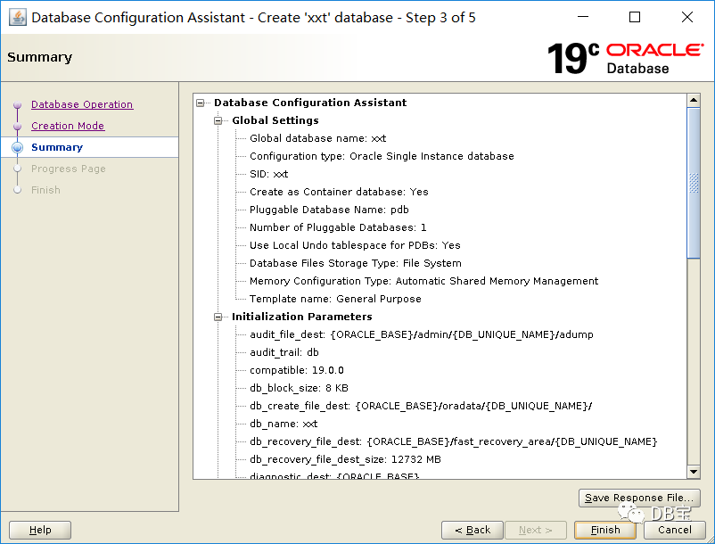
Task: Select the db_create_file_dest parameter row
Action: (x=421, y=406)
